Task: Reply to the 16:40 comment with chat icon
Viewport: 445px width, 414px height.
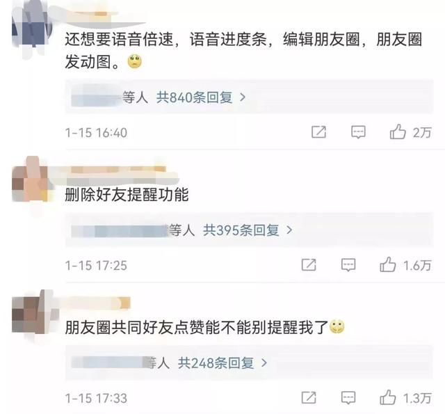Action: (x=358, y=132)
